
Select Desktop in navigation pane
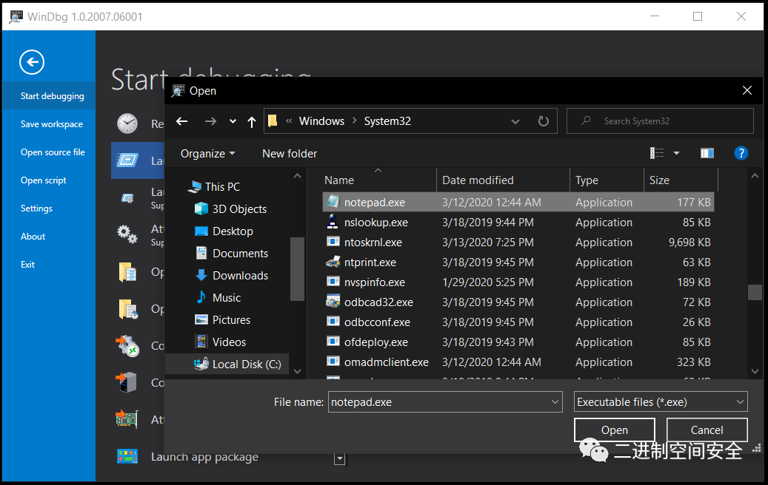(224, 231)
